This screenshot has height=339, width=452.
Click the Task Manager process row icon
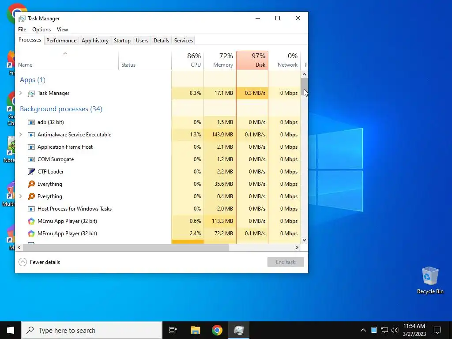[x=31, y=93]
